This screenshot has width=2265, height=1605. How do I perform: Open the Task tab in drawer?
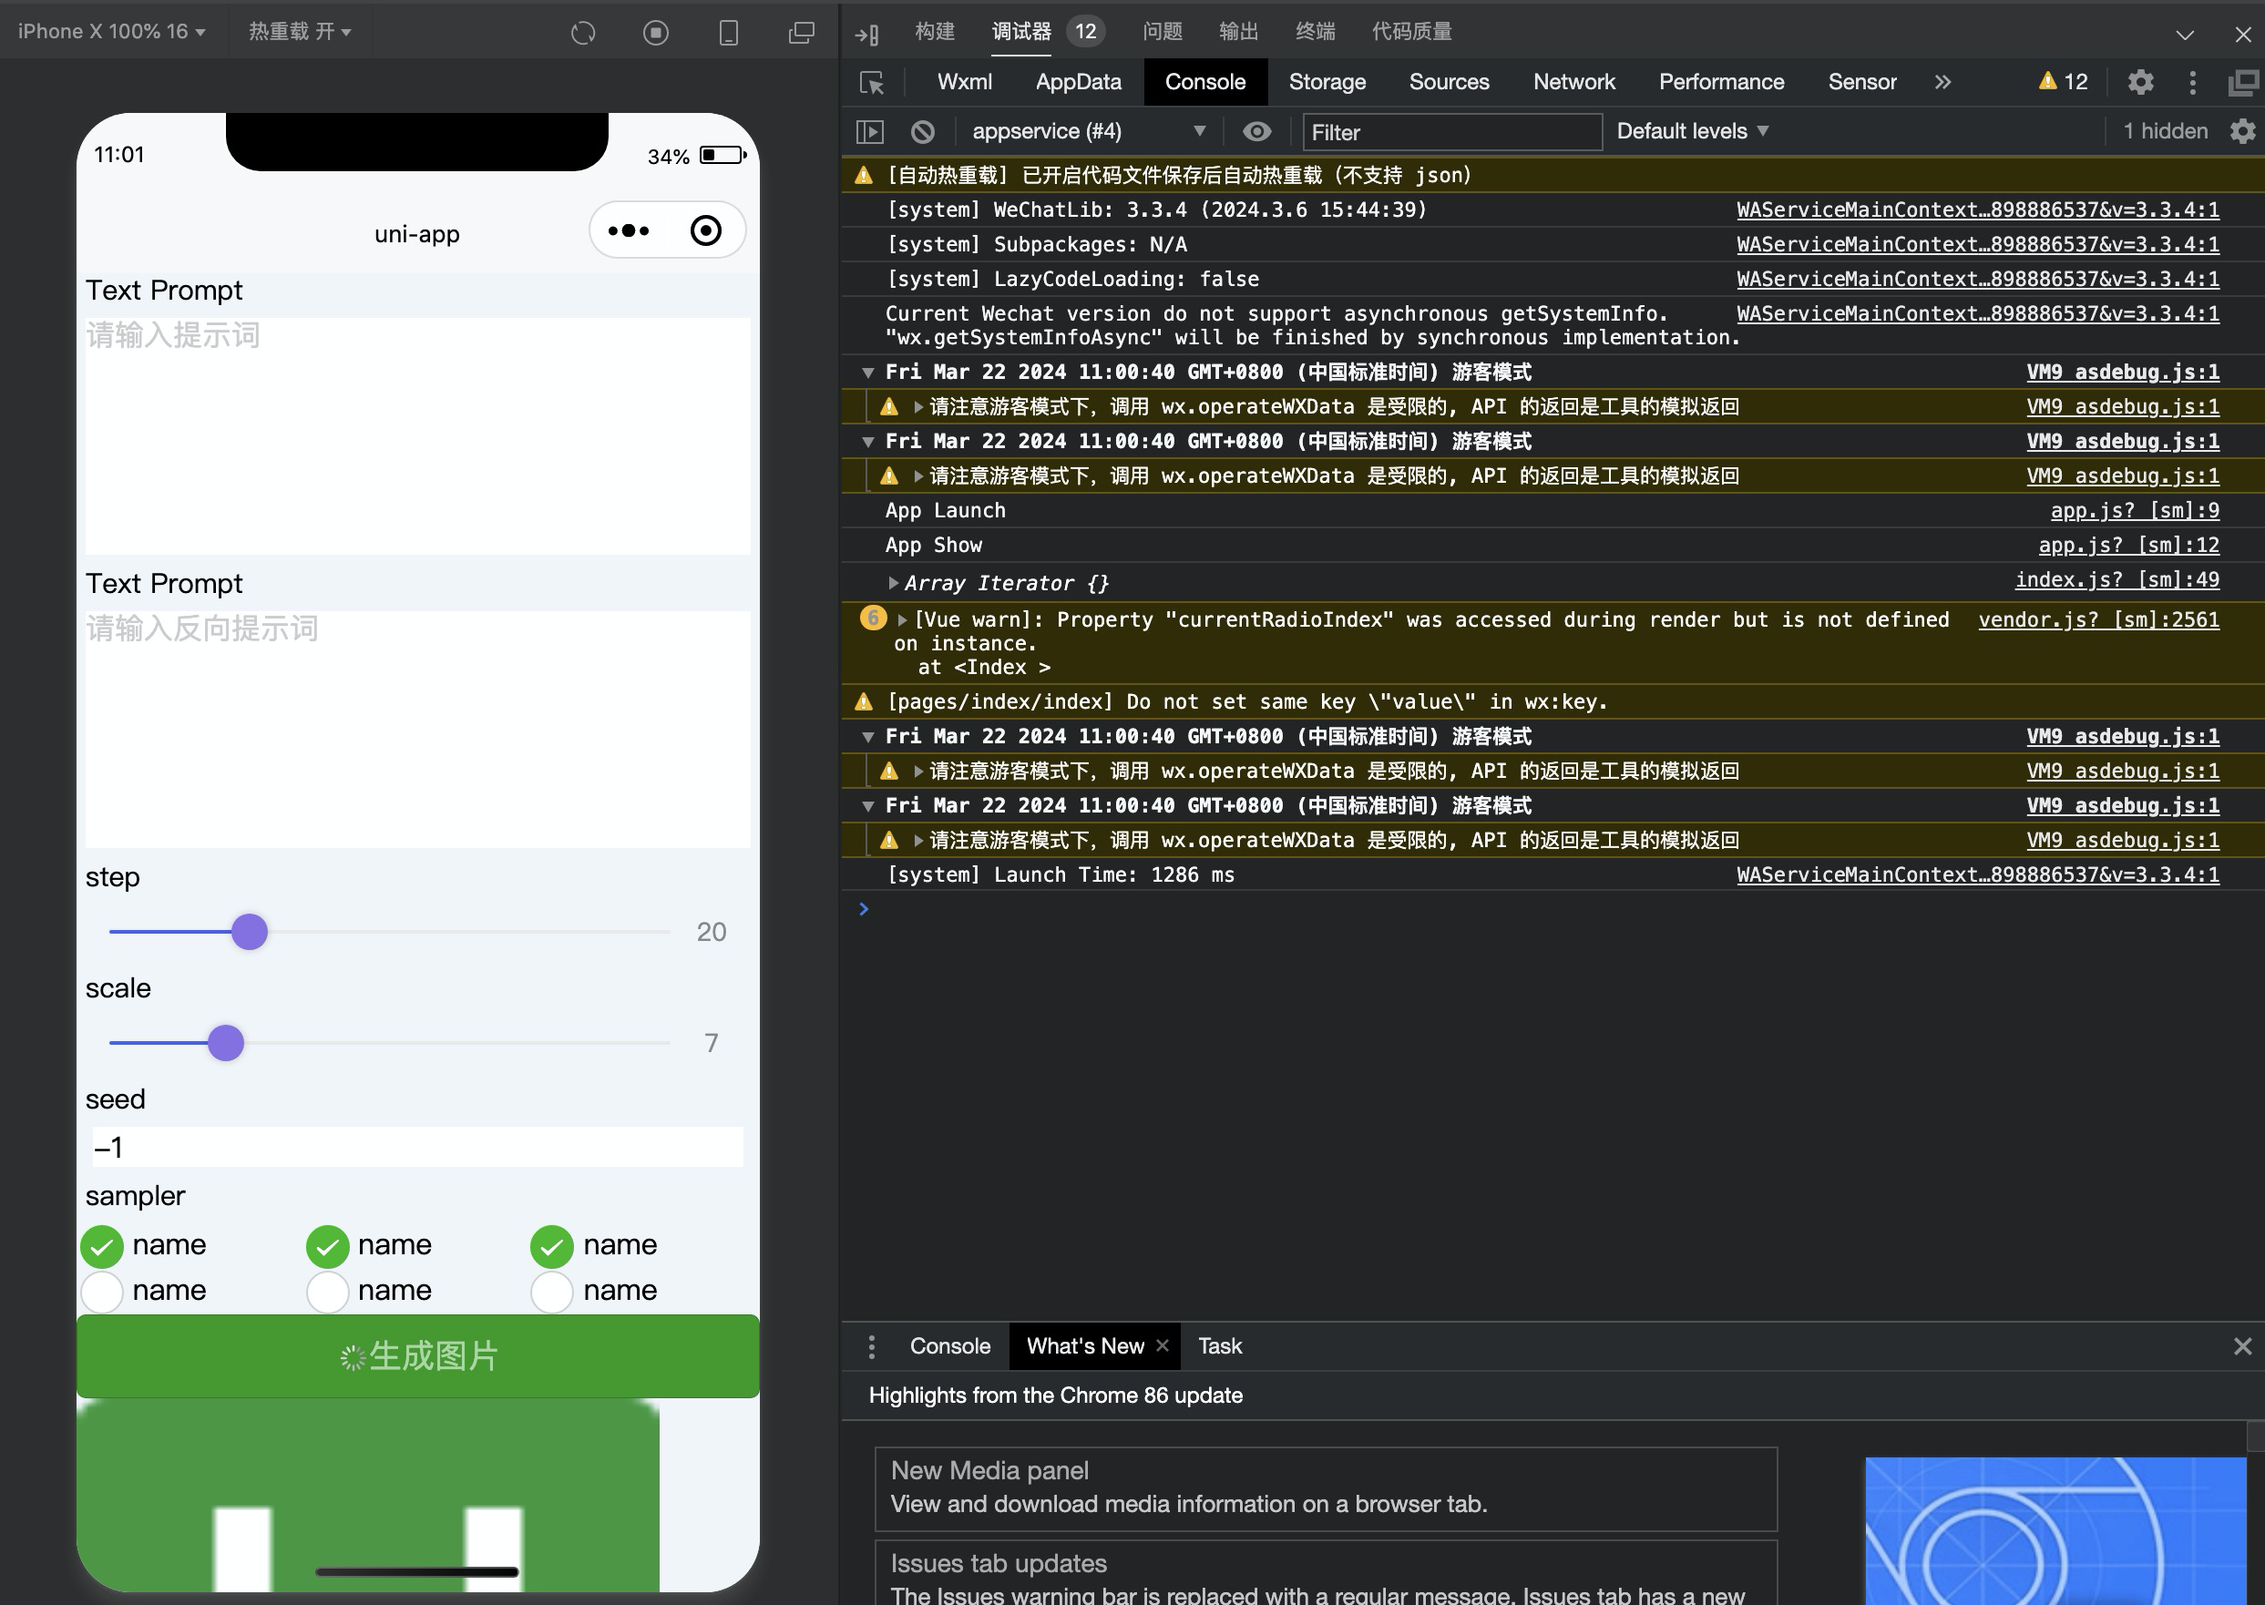click(x=1219, y=1346)
